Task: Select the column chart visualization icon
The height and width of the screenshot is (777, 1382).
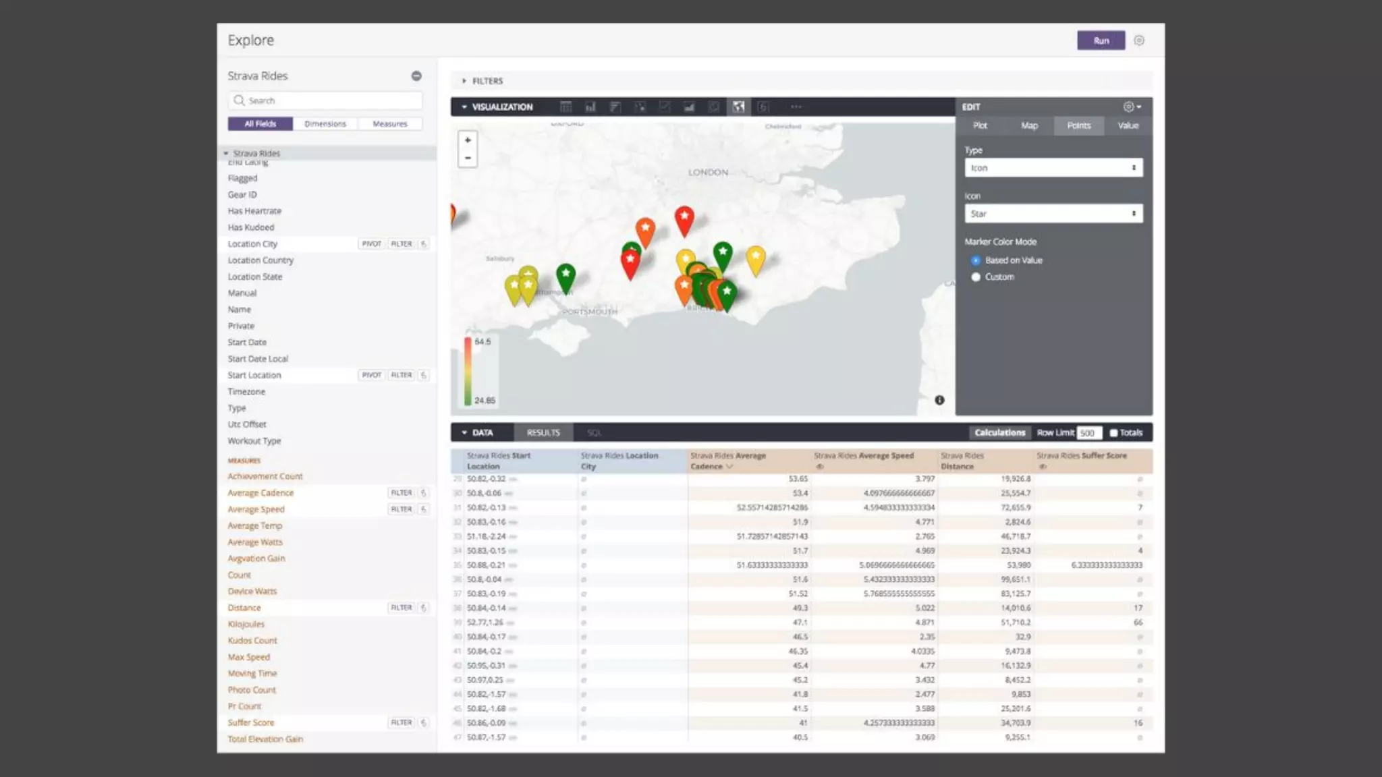Action: click(x=590, y=107)
